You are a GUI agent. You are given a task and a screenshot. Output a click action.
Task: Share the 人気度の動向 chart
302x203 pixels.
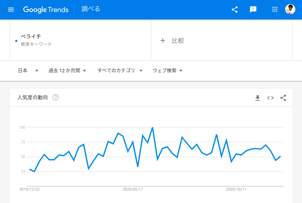[283, 98]
